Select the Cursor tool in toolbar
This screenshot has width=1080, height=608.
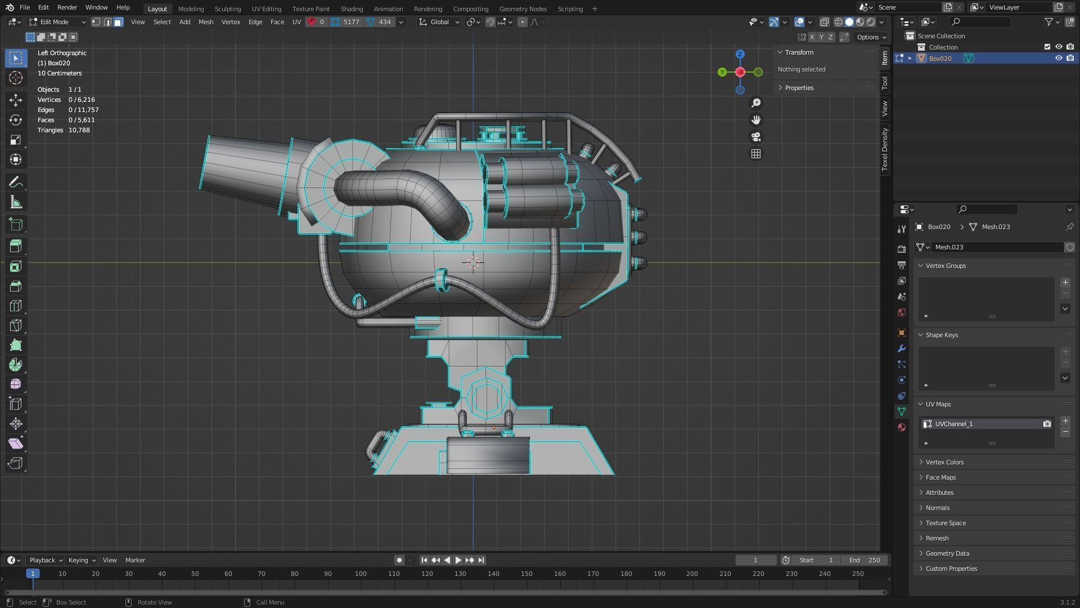point(16,78)
